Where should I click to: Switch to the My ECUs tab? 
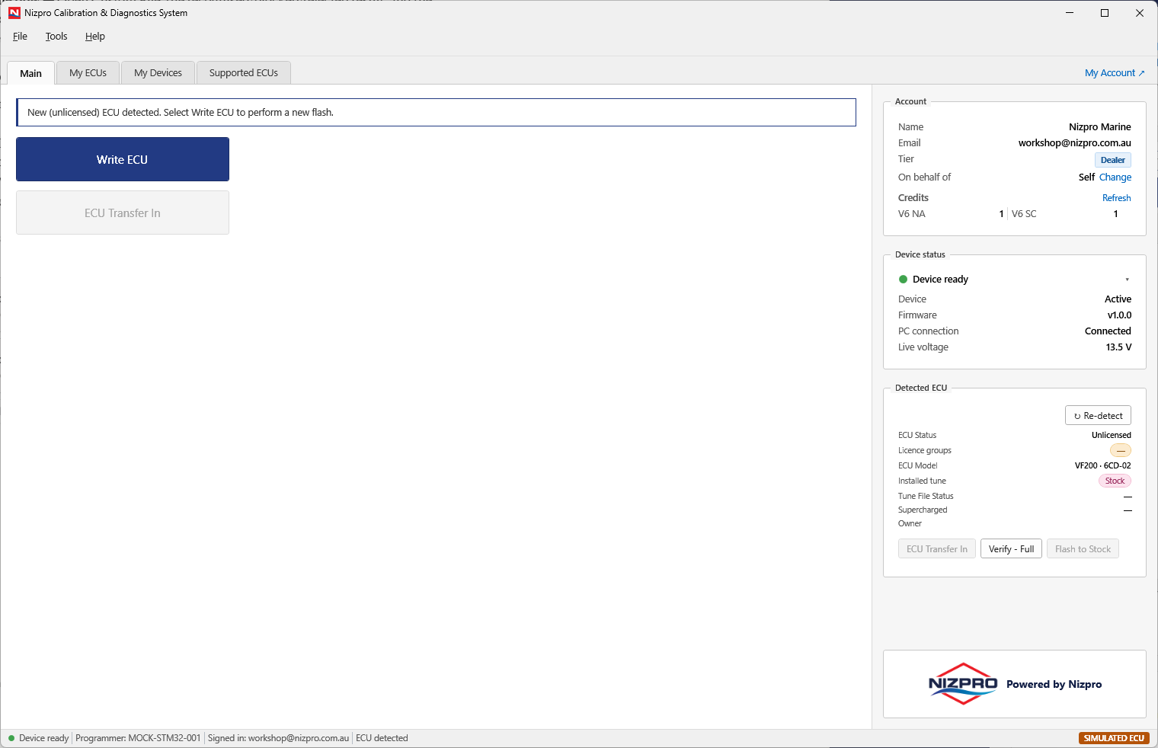(x=88, y=73)
